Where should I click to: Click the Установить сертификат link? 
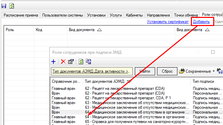[x=168, y=22]
